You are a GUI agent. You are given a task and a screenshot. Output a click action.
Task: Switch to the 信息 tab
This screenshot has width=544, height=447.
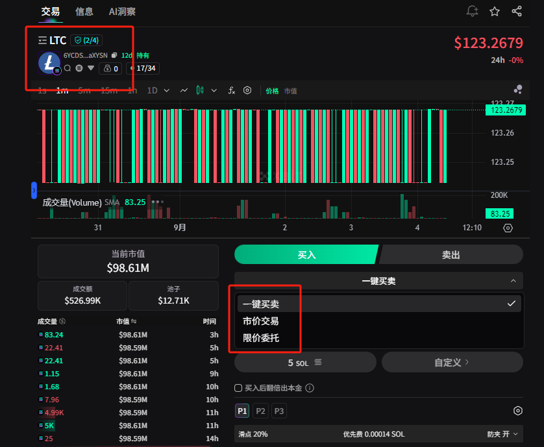(84, 12)
